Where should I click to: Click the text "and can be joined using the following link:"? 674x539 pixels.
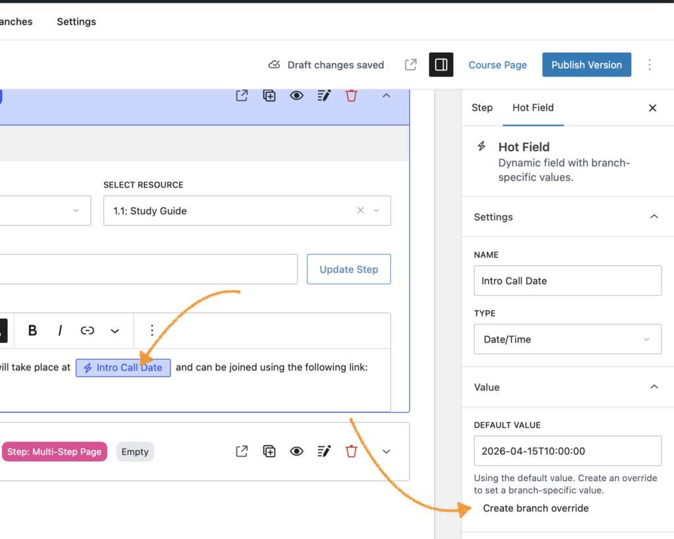(x=272, y=367)
